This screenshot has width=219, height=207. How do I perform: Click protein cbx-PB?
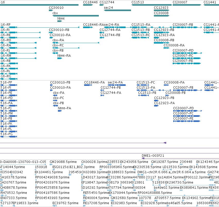pos(58,103)
